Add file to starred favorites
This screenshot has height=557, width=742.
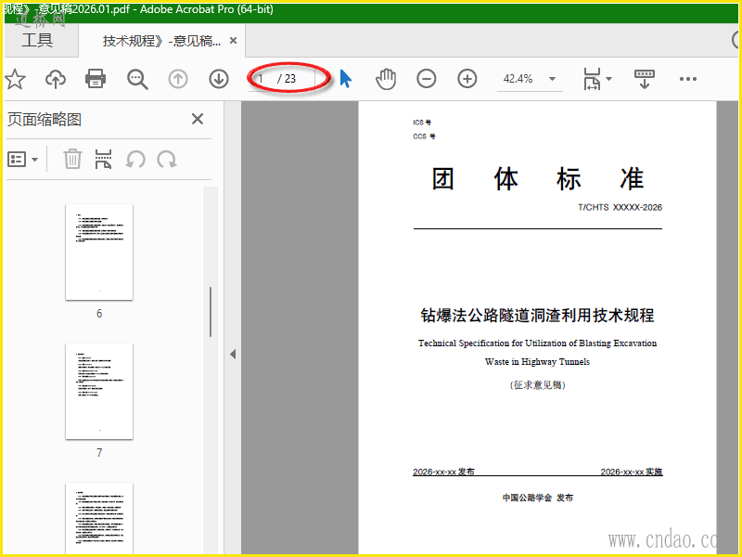(15, 79)
